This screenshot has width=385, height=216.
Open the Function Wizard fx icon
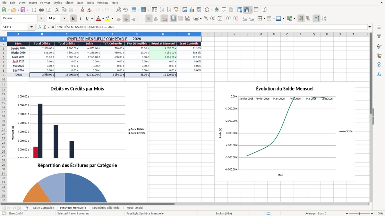(x=40, y=27)
